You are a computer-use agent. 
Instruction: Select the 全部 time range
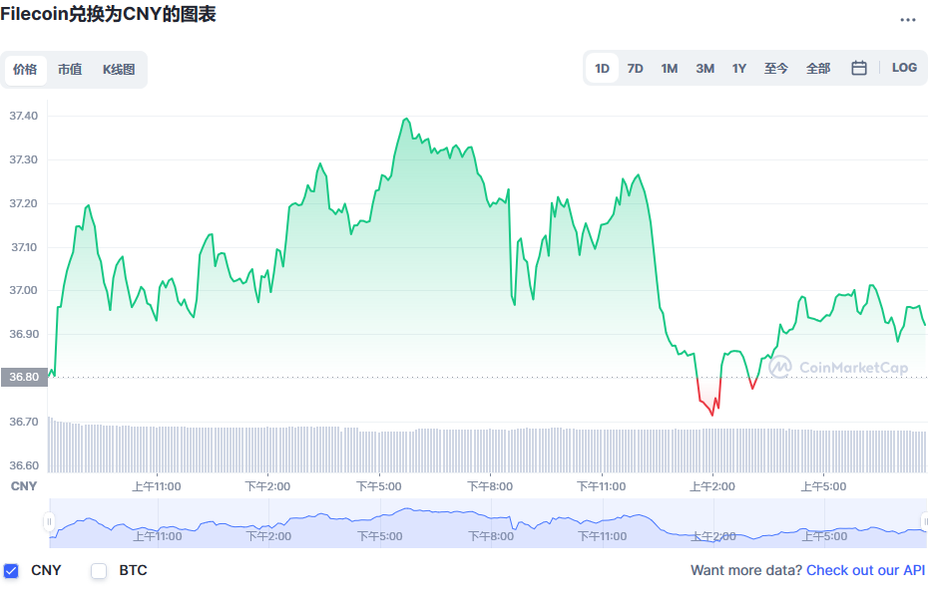point(818,69)
